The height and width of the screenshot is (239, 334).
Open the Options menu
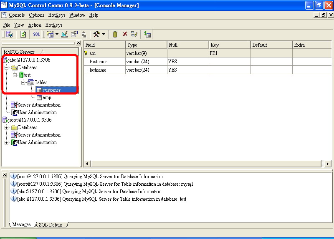(x=37, y=15)
